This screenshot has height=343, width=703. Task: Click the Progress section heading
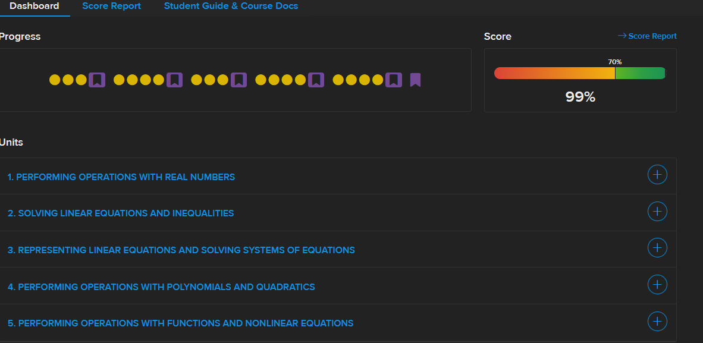click(20, 37)
